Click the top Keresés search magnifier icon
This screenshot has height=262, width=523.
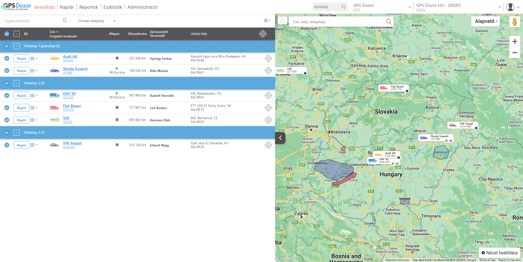[x=343, y=7]
